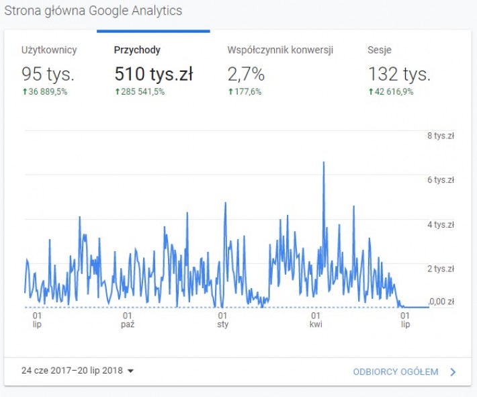Click the 01 sty x-axis label

coord(221,319)
